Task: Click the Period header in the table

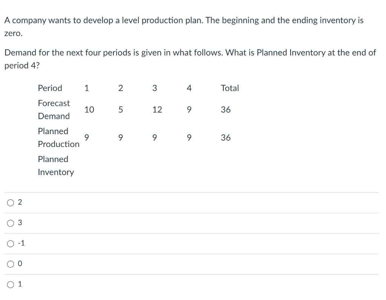Action: pyautogui.click(x=50, y=88)
